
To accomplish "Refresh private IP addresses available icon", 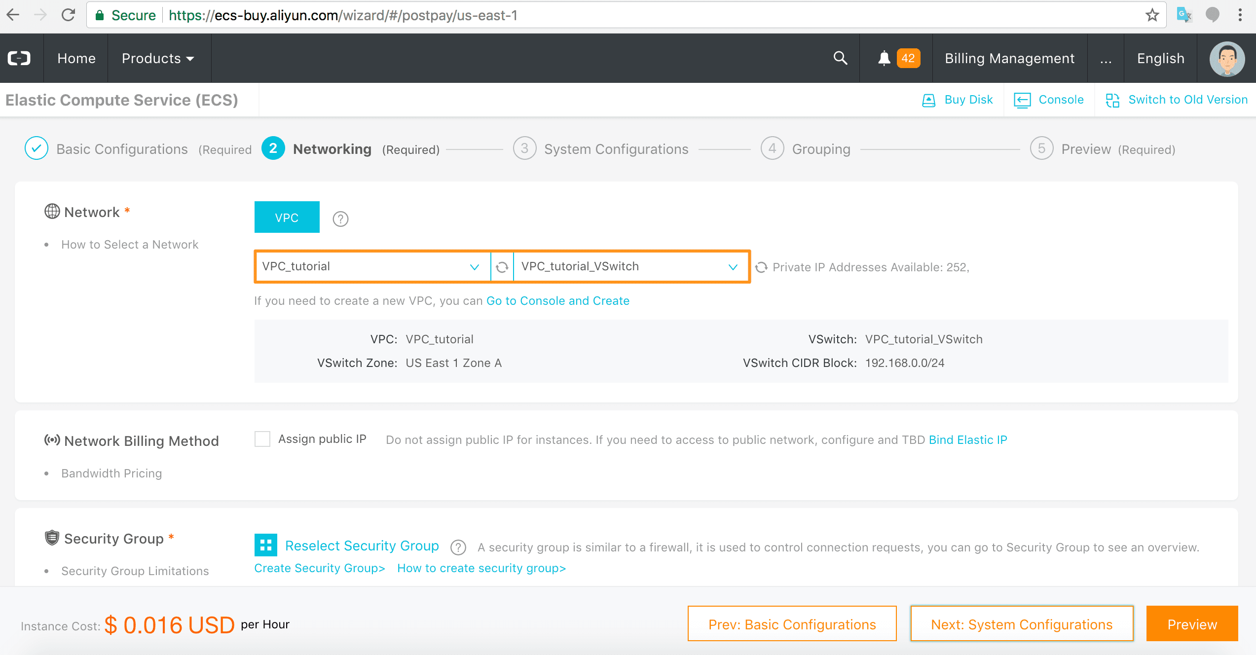I will pyautogui.click(x=761, y=267).
